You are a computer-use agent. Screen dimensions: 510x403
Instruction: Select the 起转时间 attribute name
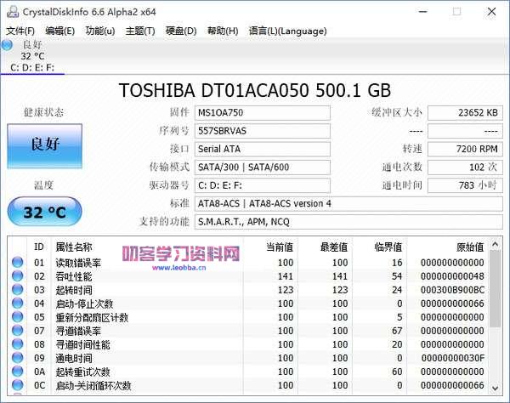[74, 290]
